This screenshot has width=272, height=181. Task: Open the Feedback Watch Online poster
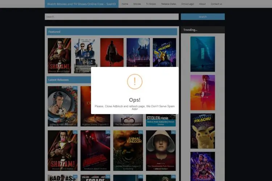click(95, 151)
